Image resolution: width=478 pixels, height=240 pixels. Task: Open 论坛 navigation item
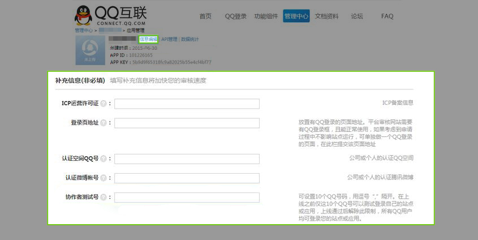coord(357,16)
